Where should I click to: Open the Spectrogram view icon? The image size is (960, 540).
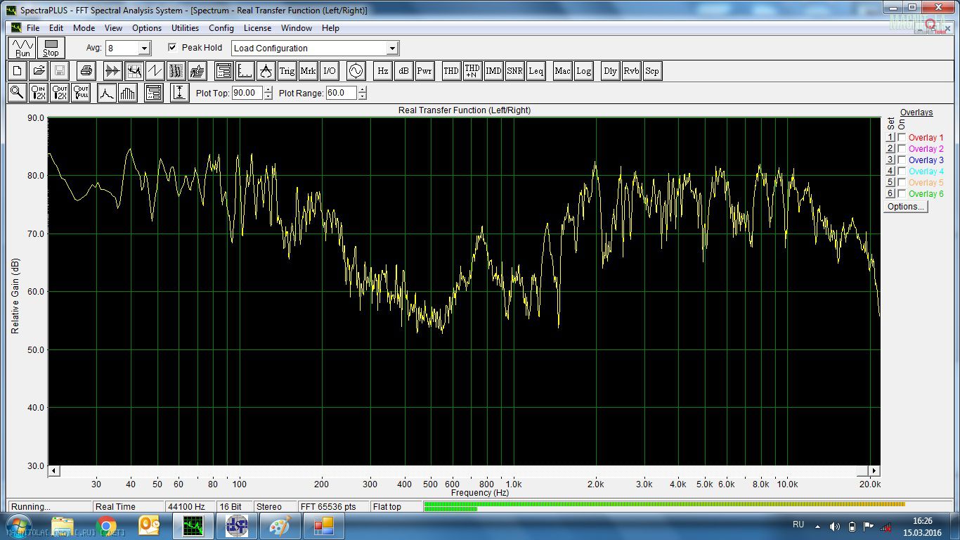pyautogui.click(x=176, y=71)
